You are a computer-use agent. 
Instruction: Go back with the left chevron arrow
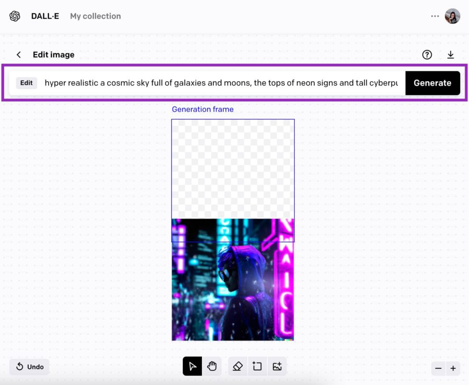19,55
